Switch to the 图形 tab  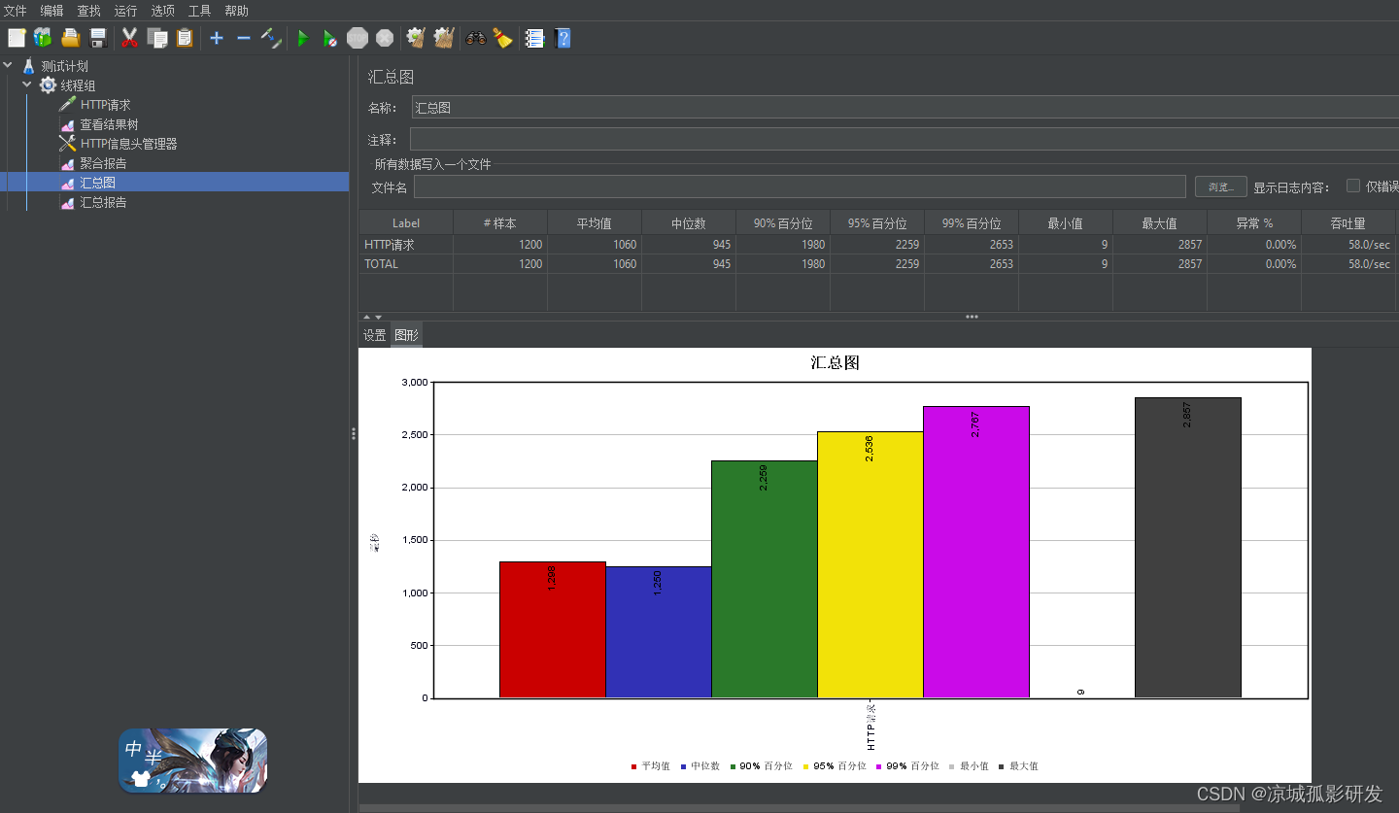point(406,335)
